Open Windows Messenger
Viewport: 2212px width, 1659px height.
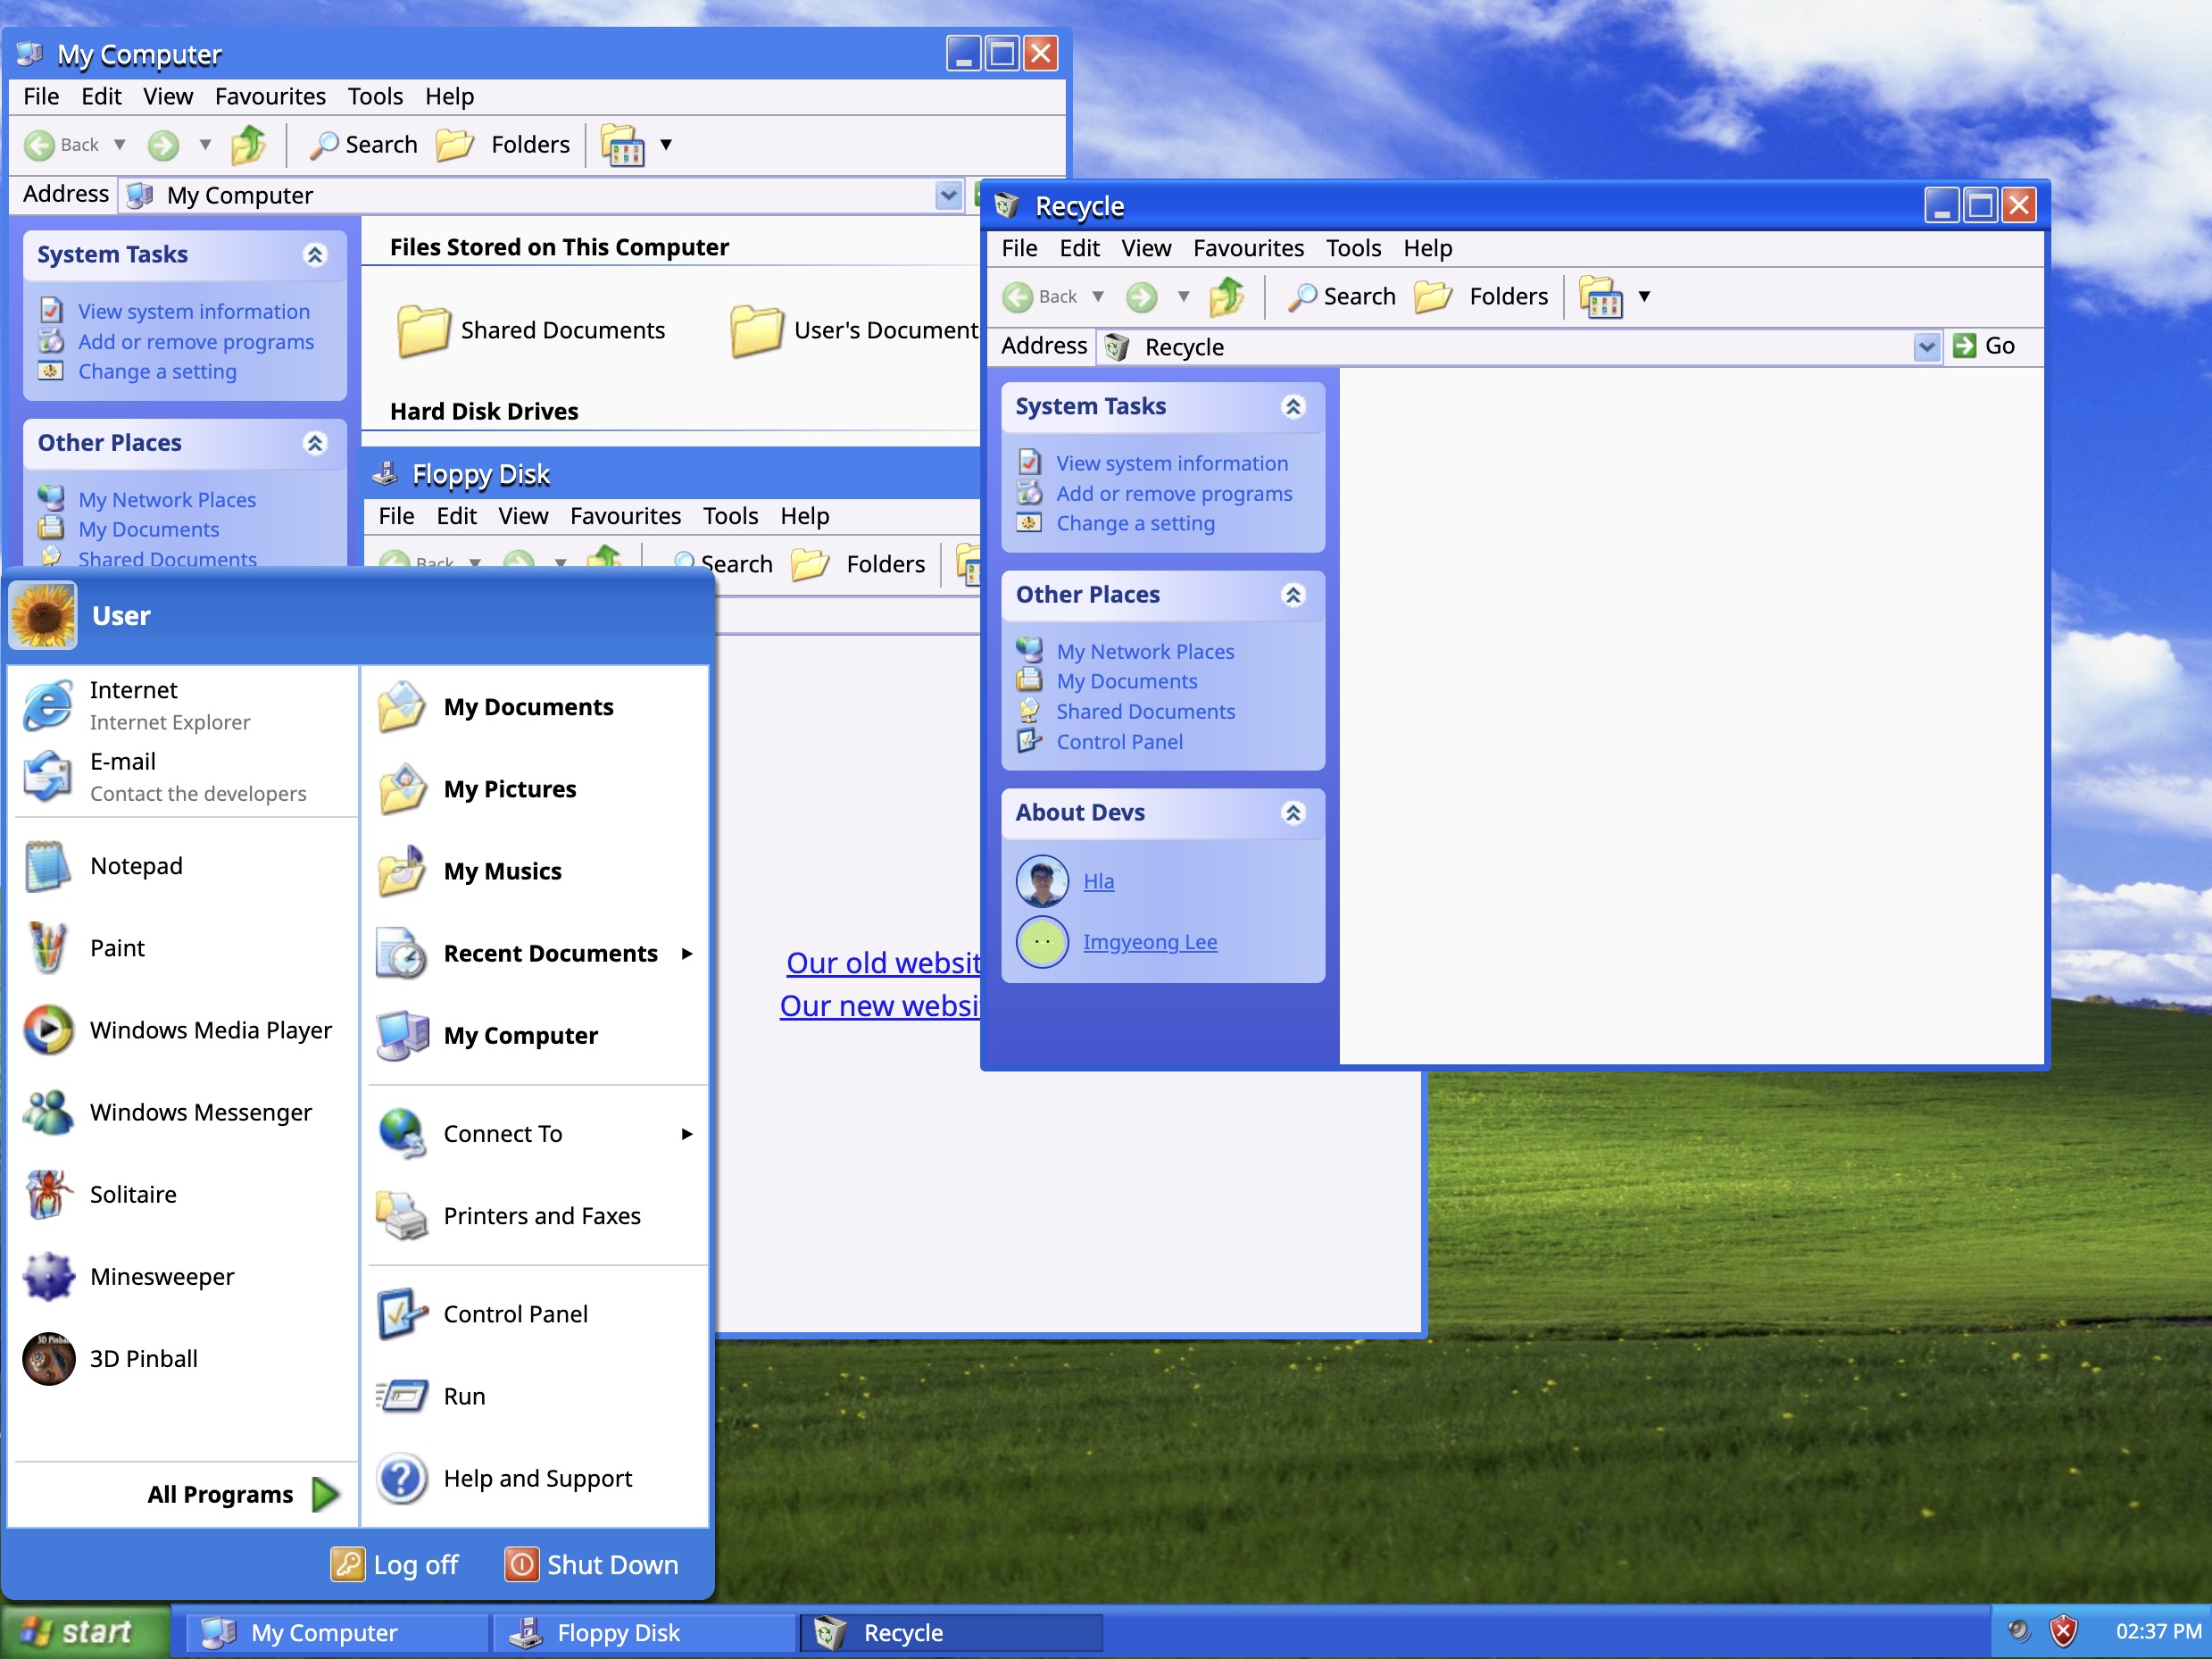(x=182, y=1112)
